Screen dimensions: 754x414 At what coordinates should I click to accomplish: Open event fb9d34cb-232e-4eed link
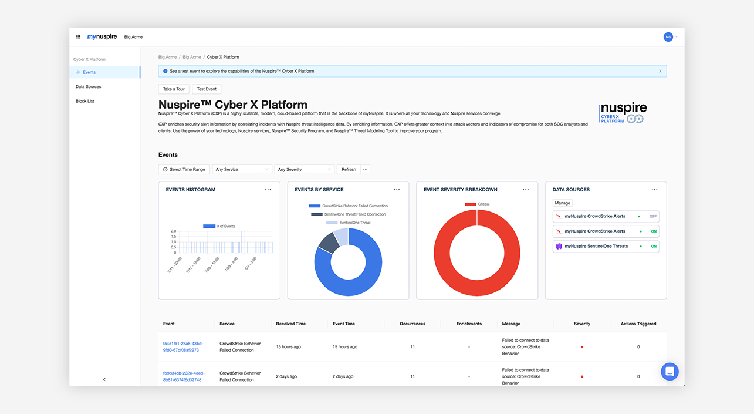tap(183, 376)
